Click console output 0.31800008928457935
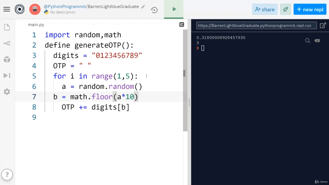 click(221, 38)
